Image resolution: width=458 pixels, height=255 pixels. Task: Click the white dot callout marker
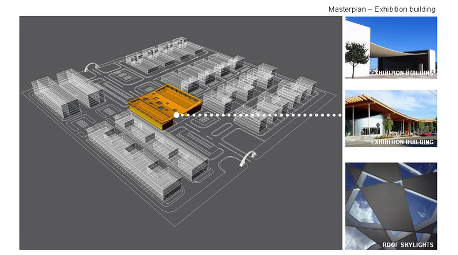point(176,115)
